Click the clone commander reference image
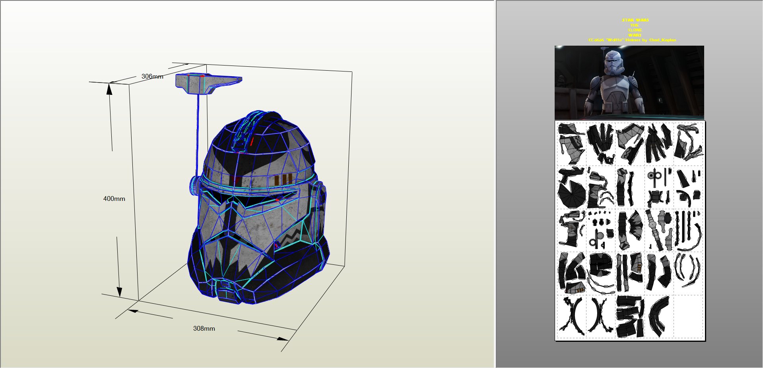The height and width of the screenshot is (368, 763). click(629, 82)
